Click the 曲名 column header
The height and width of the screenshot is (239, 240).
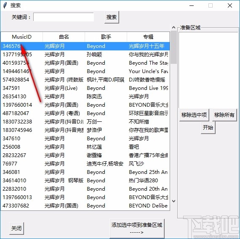(x=64, y=37)
